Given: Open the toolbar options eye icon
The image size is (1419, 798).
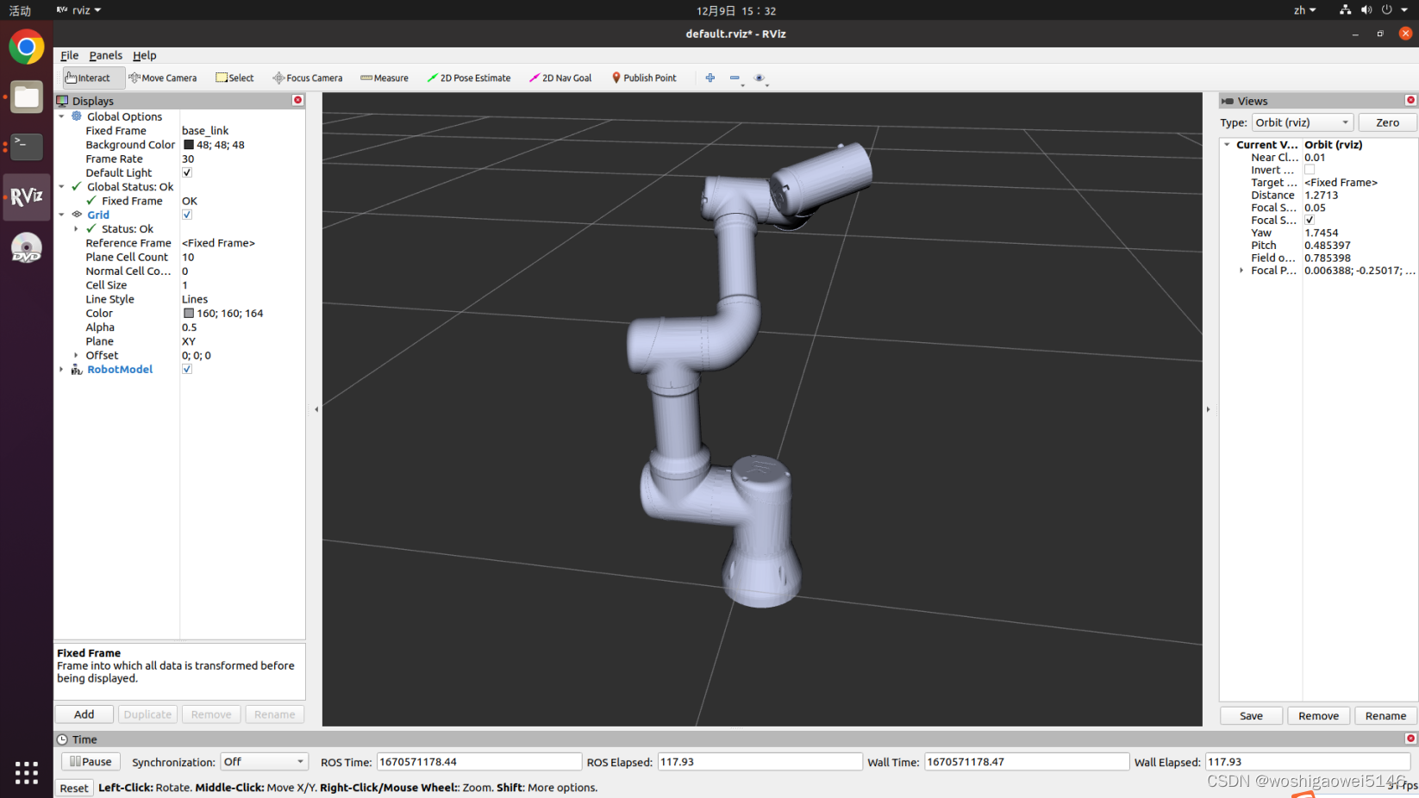Looking at the screenshot, I should (x=760, y=78).
